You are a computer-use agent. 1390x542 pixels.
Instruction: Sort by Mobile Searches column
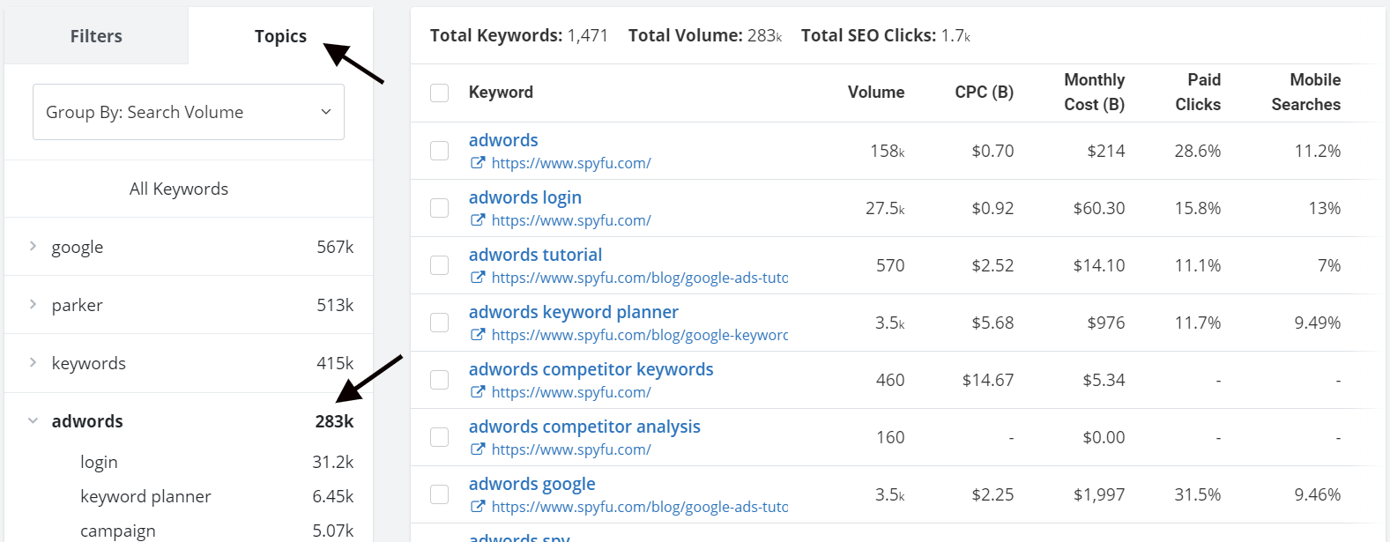pos(1306,93)
